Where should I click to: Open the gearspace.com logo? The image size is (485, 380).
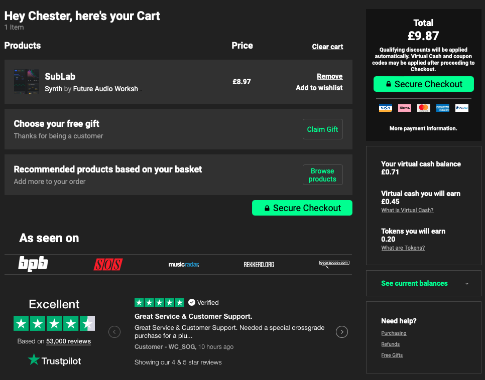(x=334, y=264)
